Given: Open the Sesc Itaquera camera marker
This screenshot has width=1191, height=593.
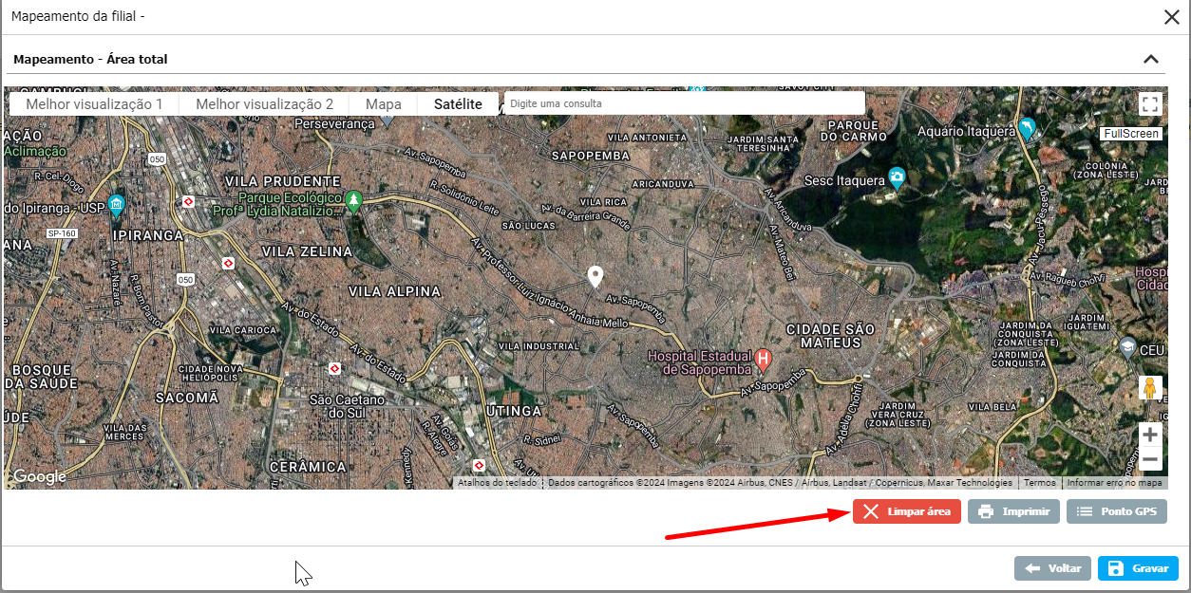Looking at the screenshot, I should [x=897, y=178].
